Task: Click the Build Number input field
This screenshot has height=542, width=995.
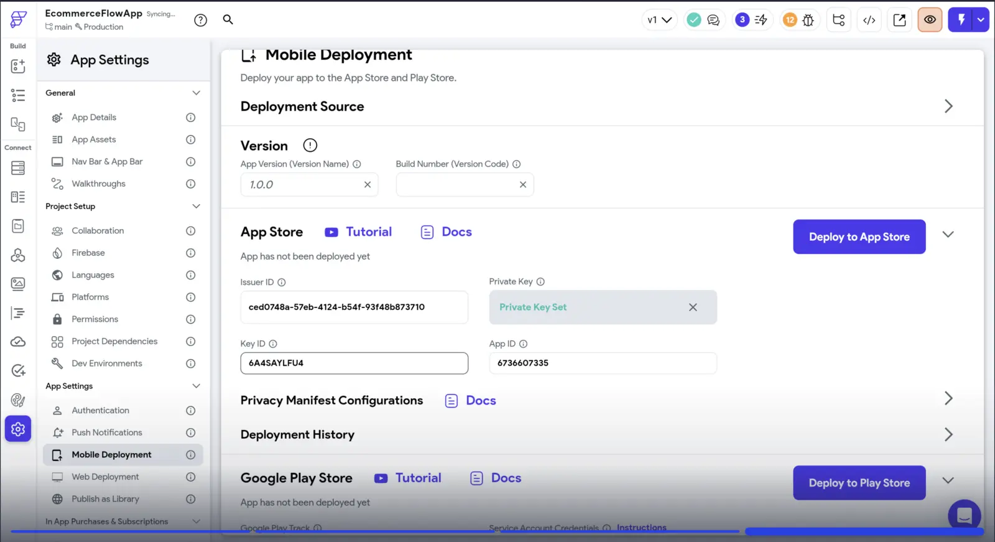Action: pyautogui.click(x=465, y=185)
